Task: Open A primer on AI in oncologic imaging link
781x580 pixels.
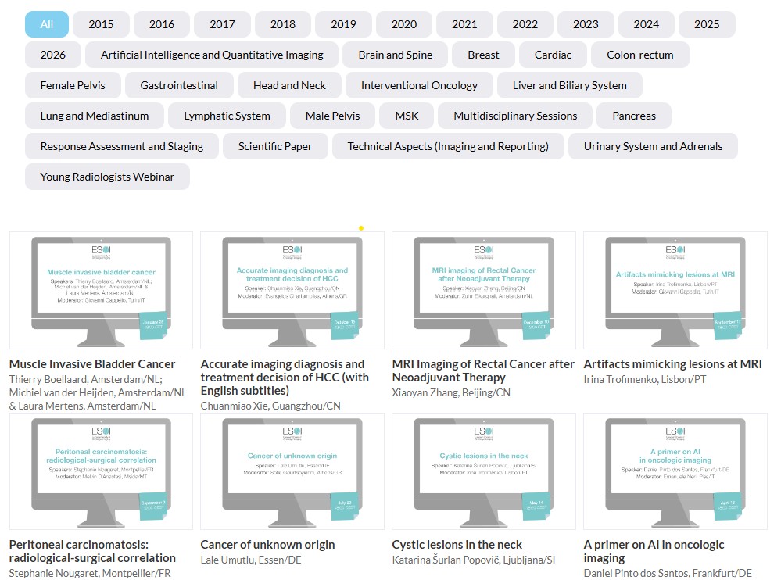Action: click(654, 551)
